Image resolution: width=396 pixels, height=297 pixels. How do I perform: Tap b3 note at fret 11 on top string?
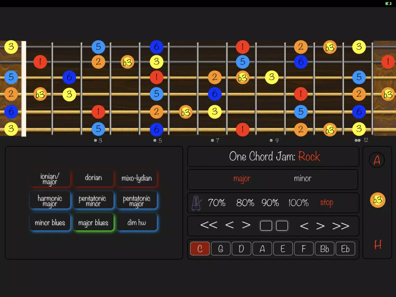tap(330, 47)
